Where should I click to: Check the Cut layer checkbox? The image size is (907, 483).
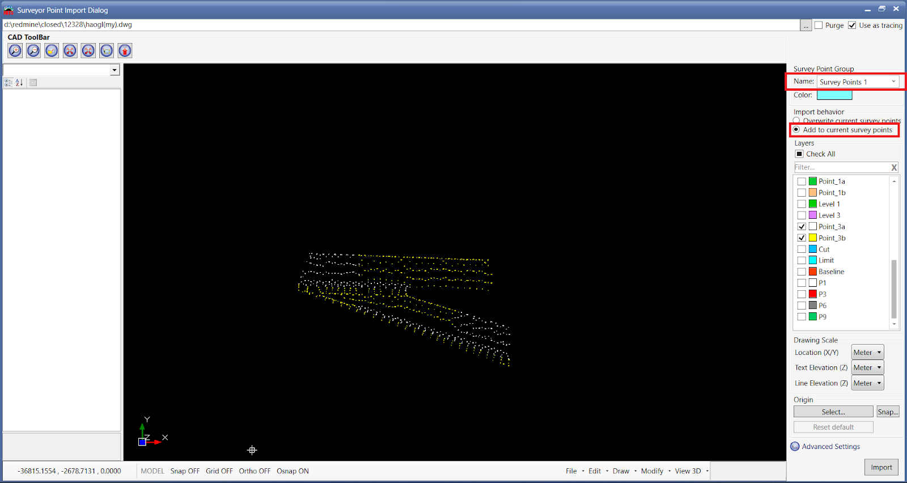click(x=802, y=249)
